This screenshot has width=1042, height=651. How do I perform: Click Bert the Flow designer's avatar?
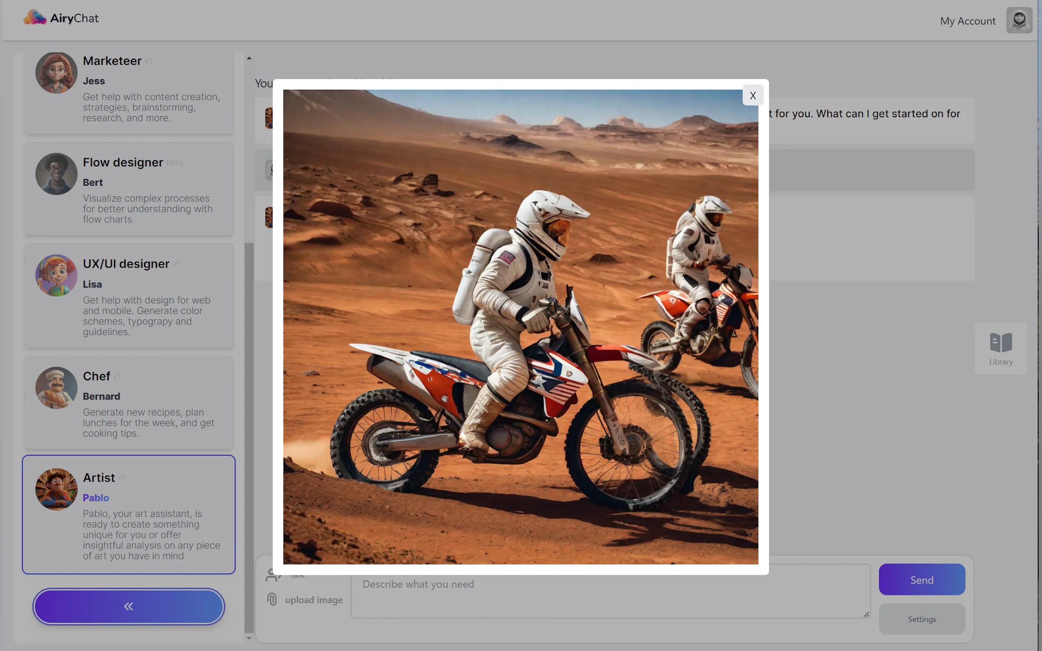coord(57,174)
